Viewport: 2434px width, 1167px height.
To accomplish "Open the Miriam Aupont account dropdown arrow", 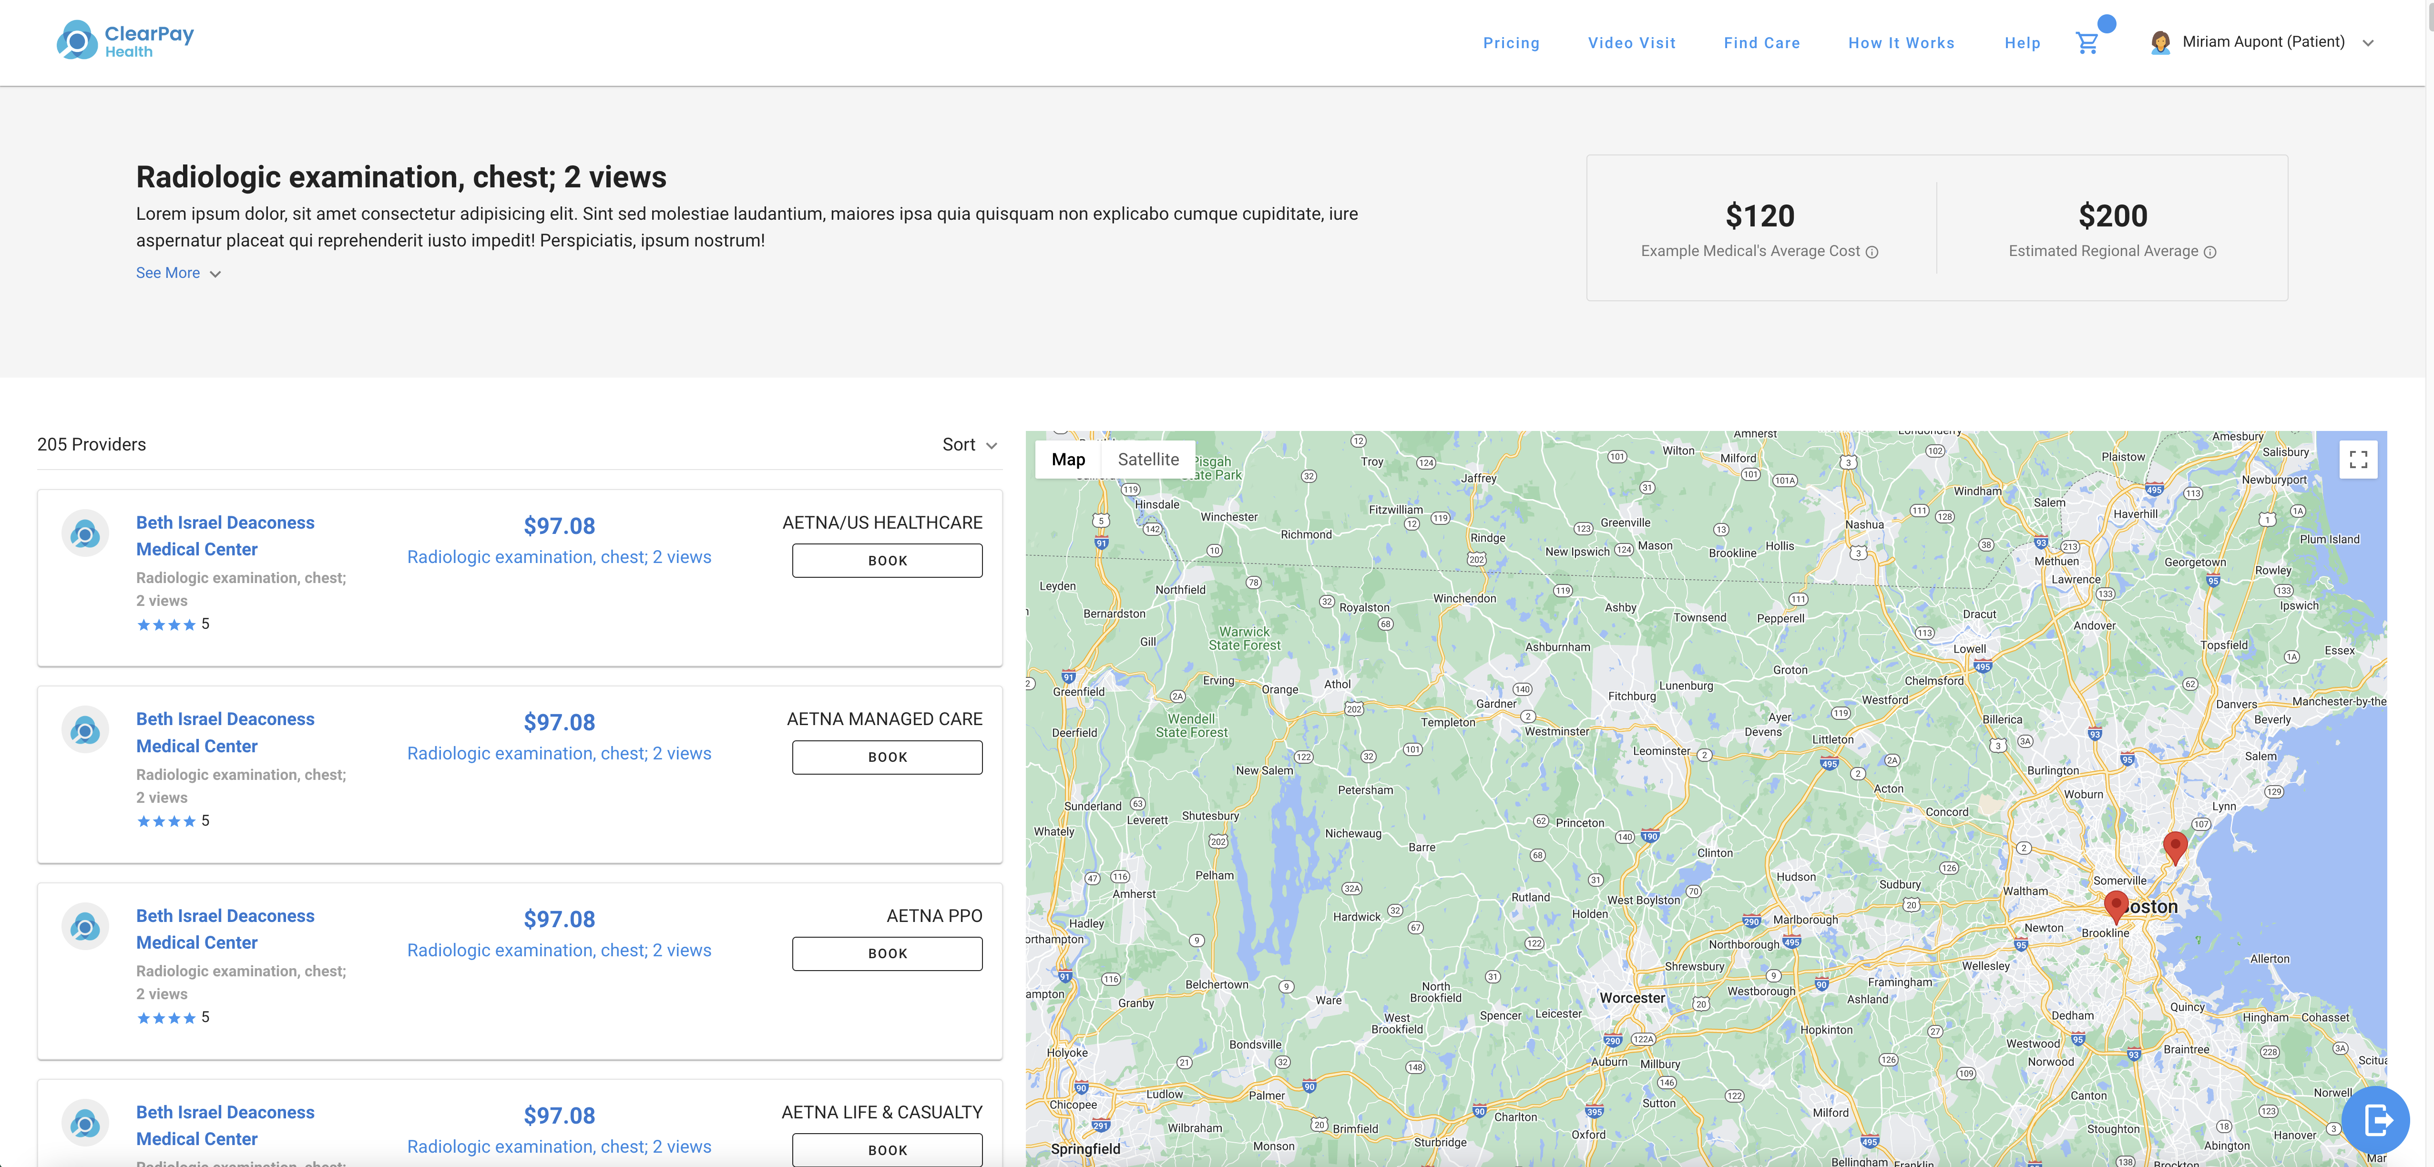I will click(x=2368, y=42).
